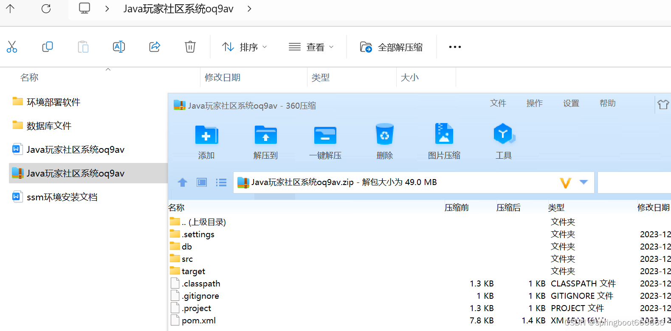Viewport: 671px width, 331px height.
Task: Select Java玩家社区系统oq9av zip archive in Explorer
Action: coord(88,173)
